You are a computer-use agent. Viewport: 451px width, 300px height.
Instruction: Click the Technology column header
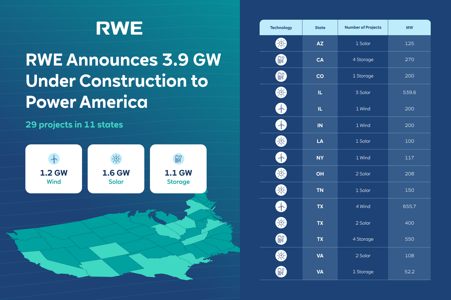click(x=281, y=28)
